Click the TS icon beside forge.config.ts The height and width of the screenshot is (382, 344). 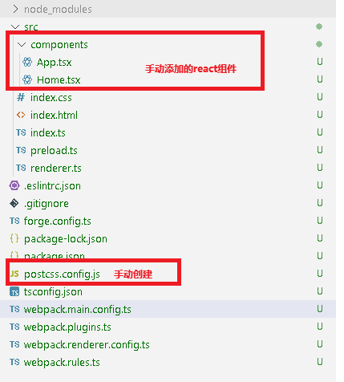pos(14,221)
